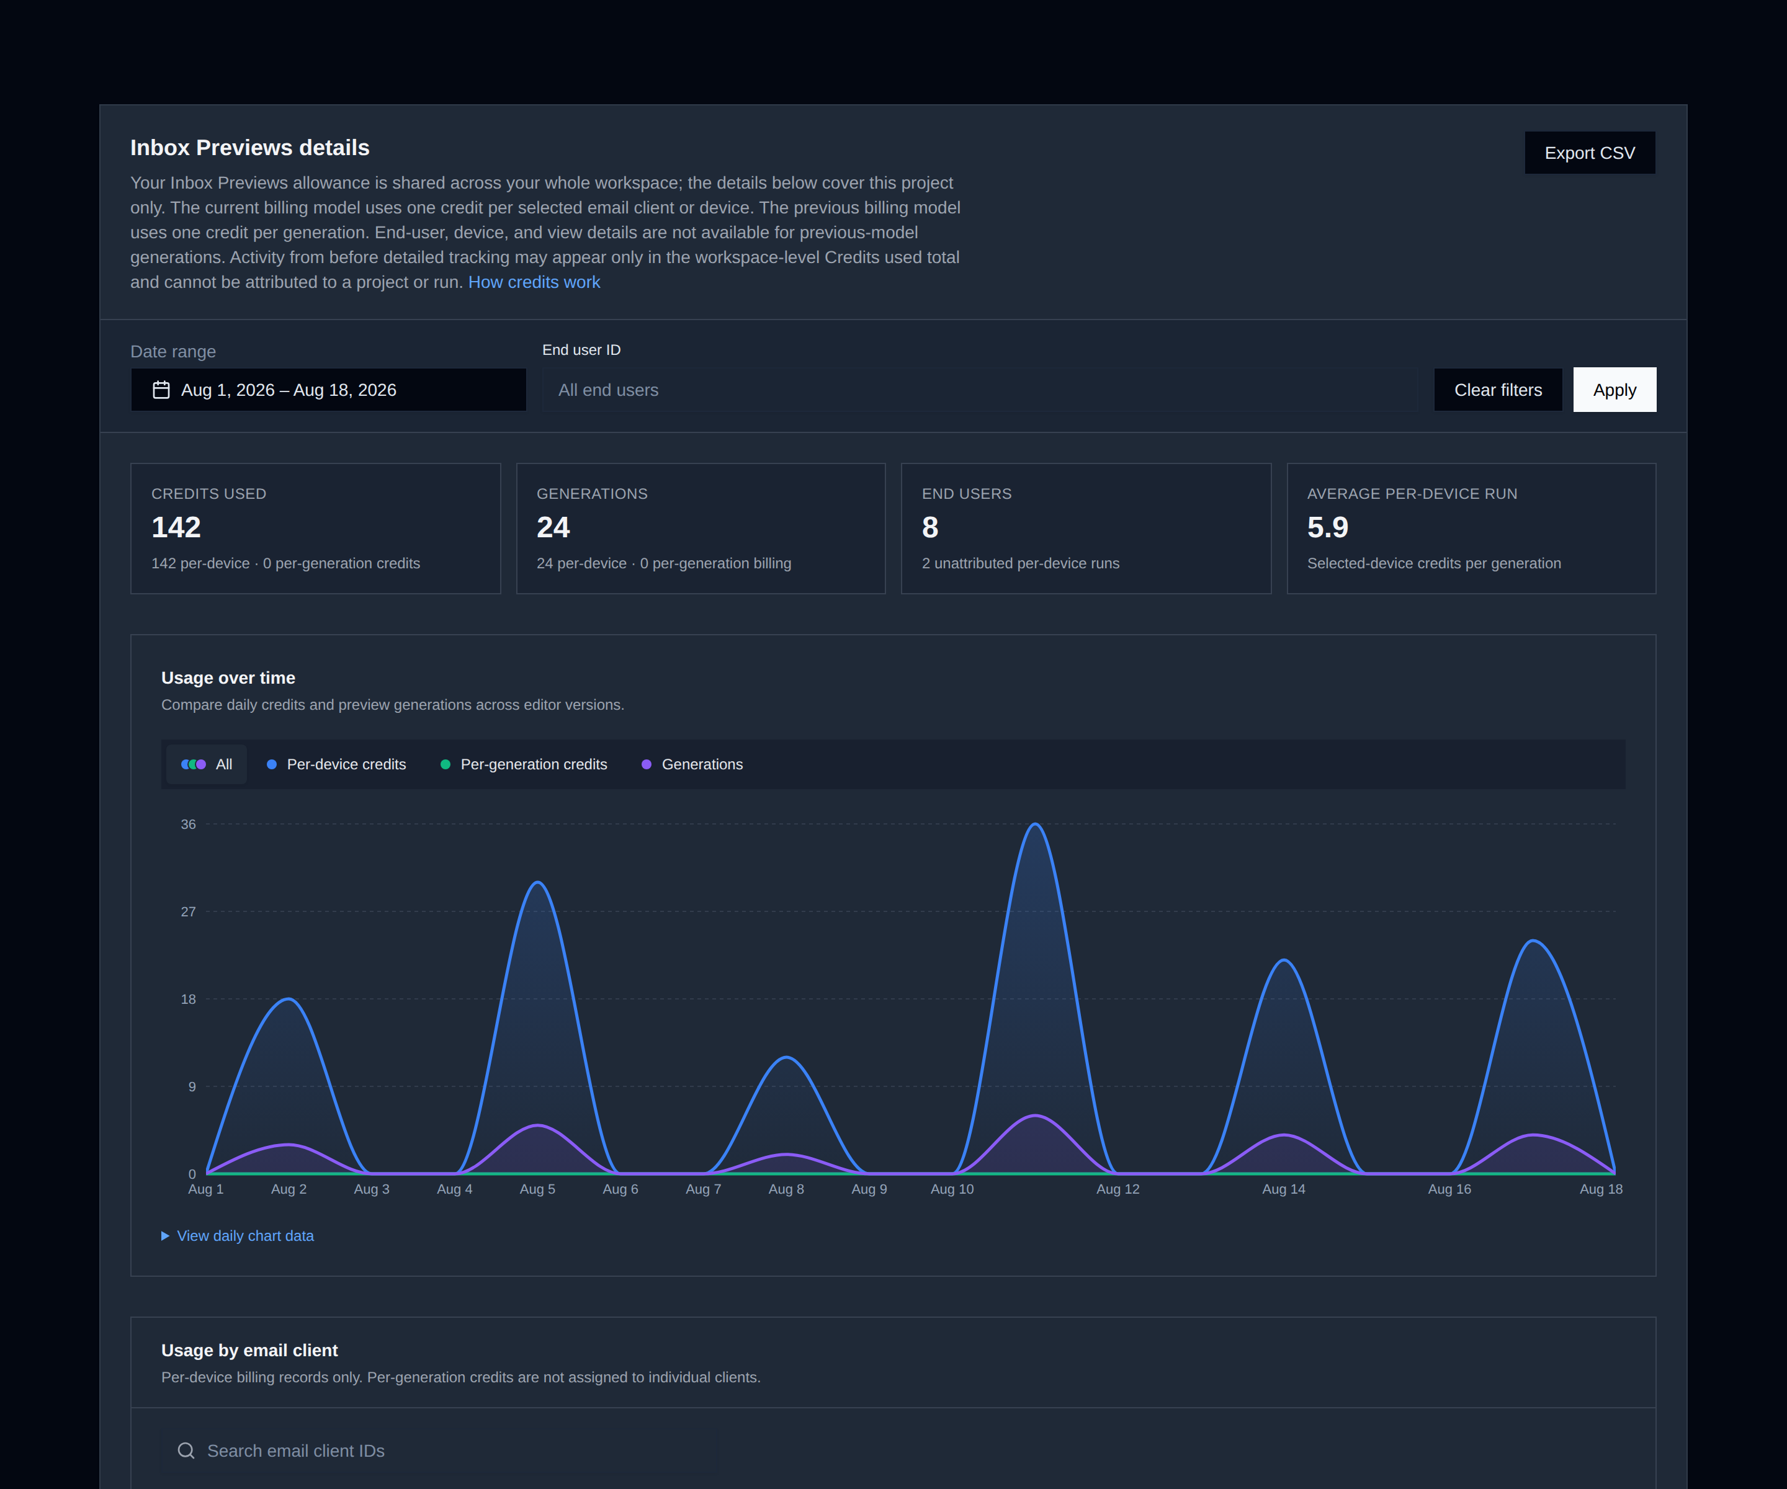Click the purple Generations legend dot
Screen dimensions: 1787x1489
pos(646,764)
